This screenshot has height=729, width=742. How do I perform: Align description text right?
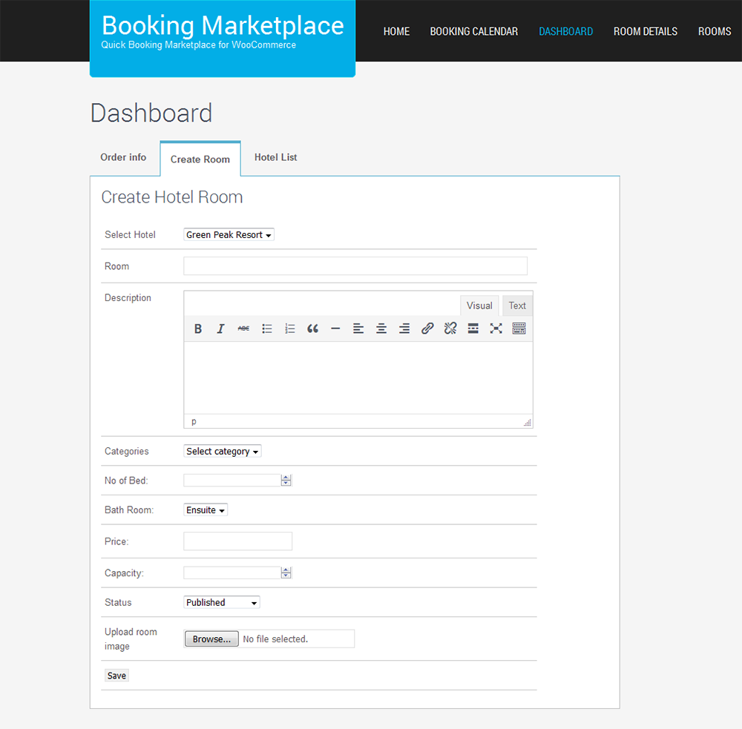coord(404,329)
